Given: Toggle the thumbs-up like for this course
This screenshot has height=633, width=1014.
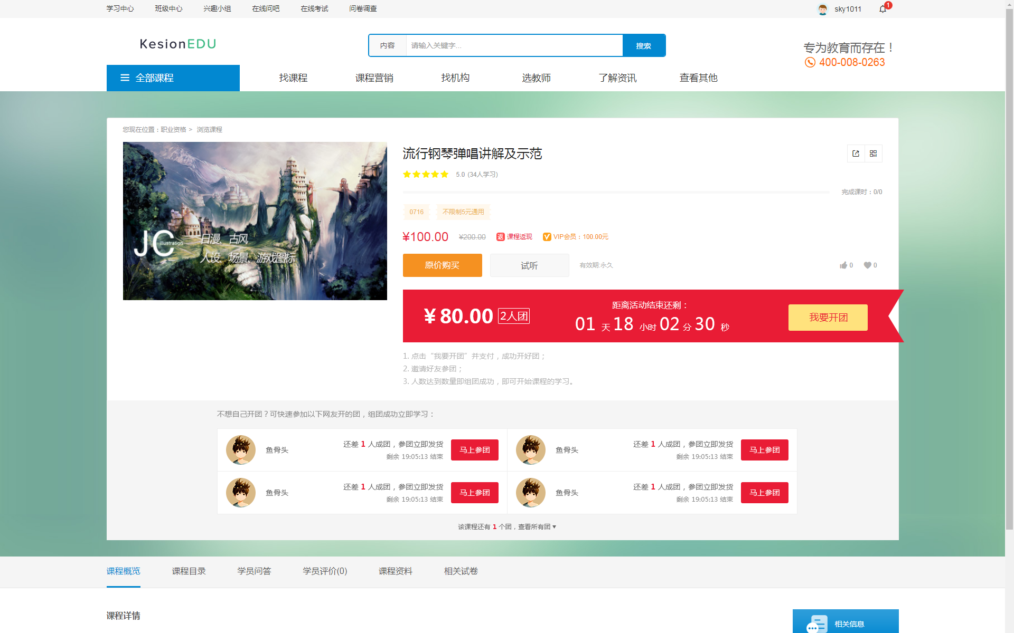Looking at the screenshot, I should (843, 265).
